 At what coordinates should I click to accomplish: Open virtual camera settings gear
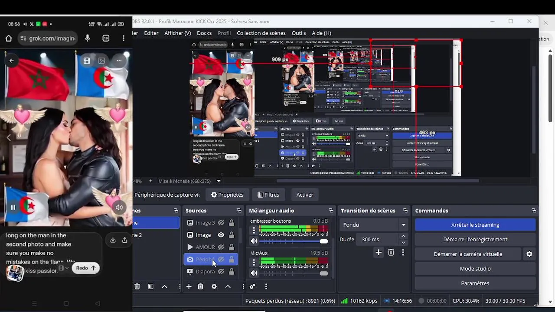[x=529, y=254]
